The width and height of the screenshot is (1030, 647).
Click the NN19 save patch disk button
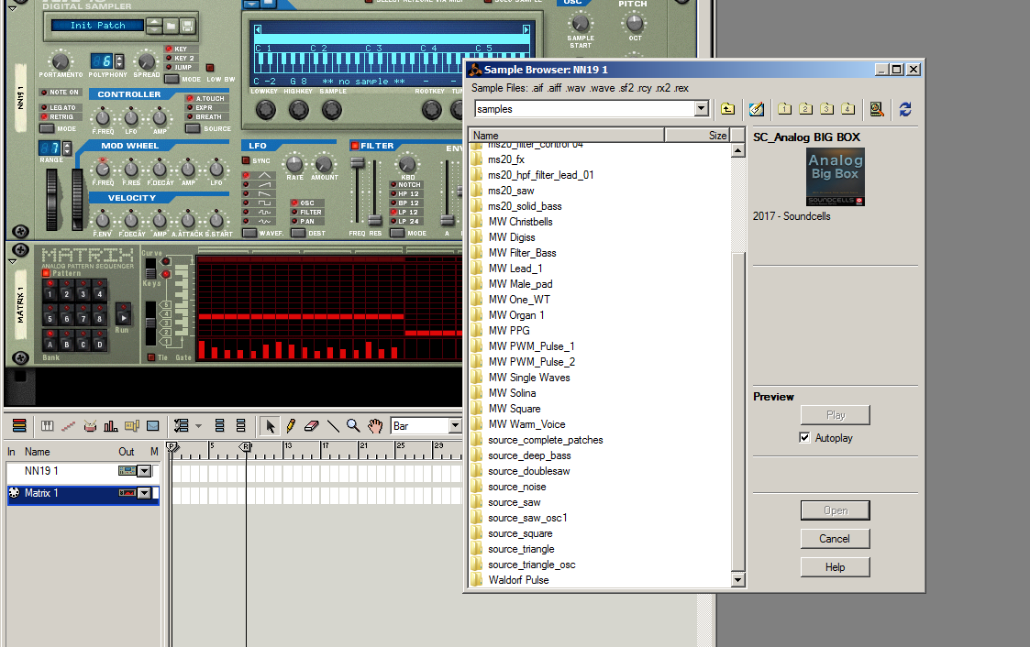point(187,26)
